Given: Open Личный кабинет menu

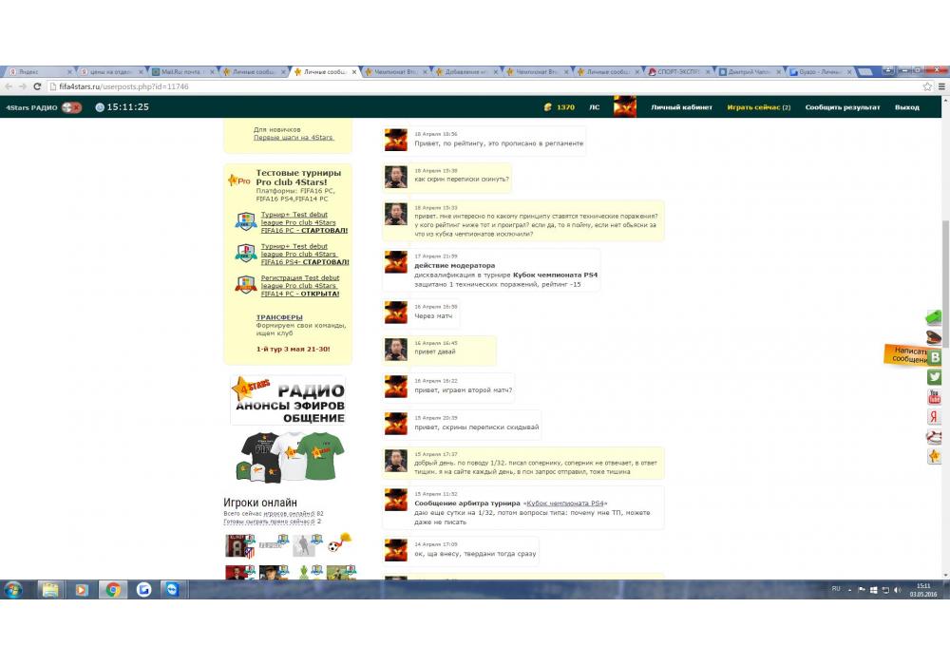Looking at the screenshot, I should [x=681, y=107].
